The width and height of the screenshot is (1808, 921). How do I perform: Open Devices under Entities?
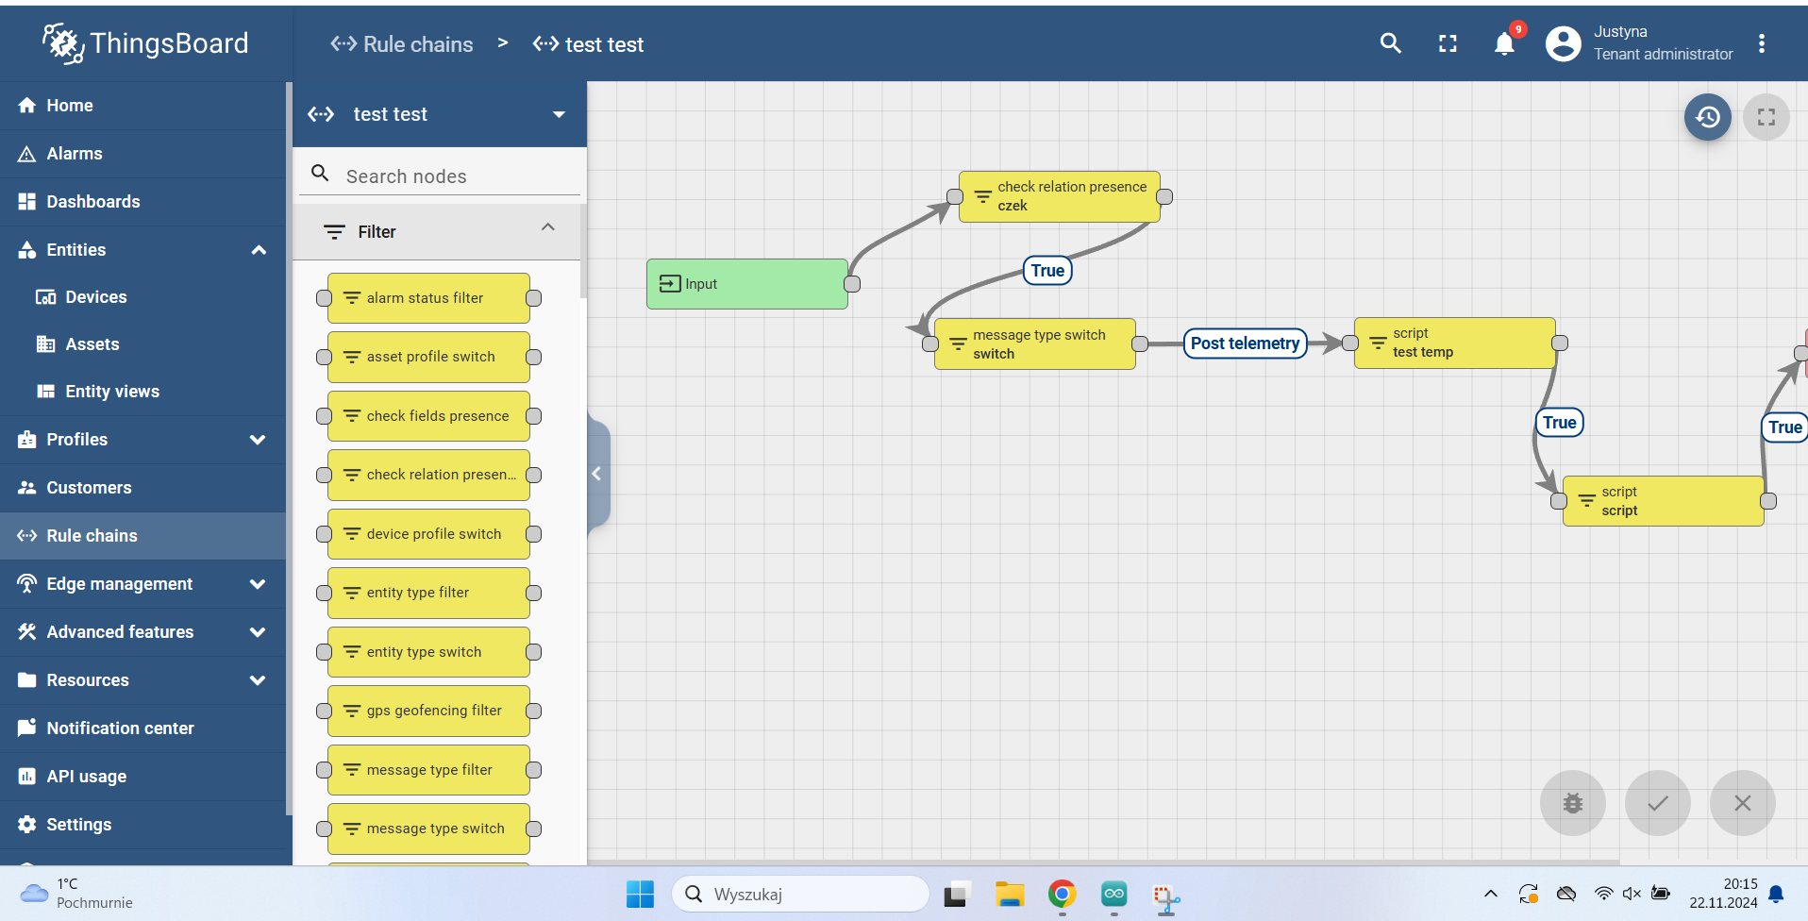(142, 297)
